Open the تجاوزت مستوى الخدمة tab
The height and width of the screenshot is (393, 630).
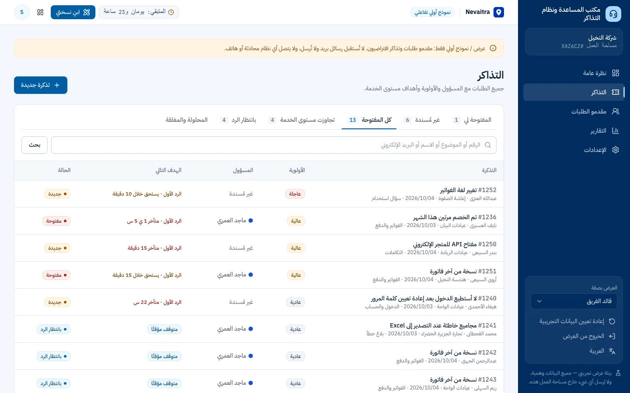point(302,120)
